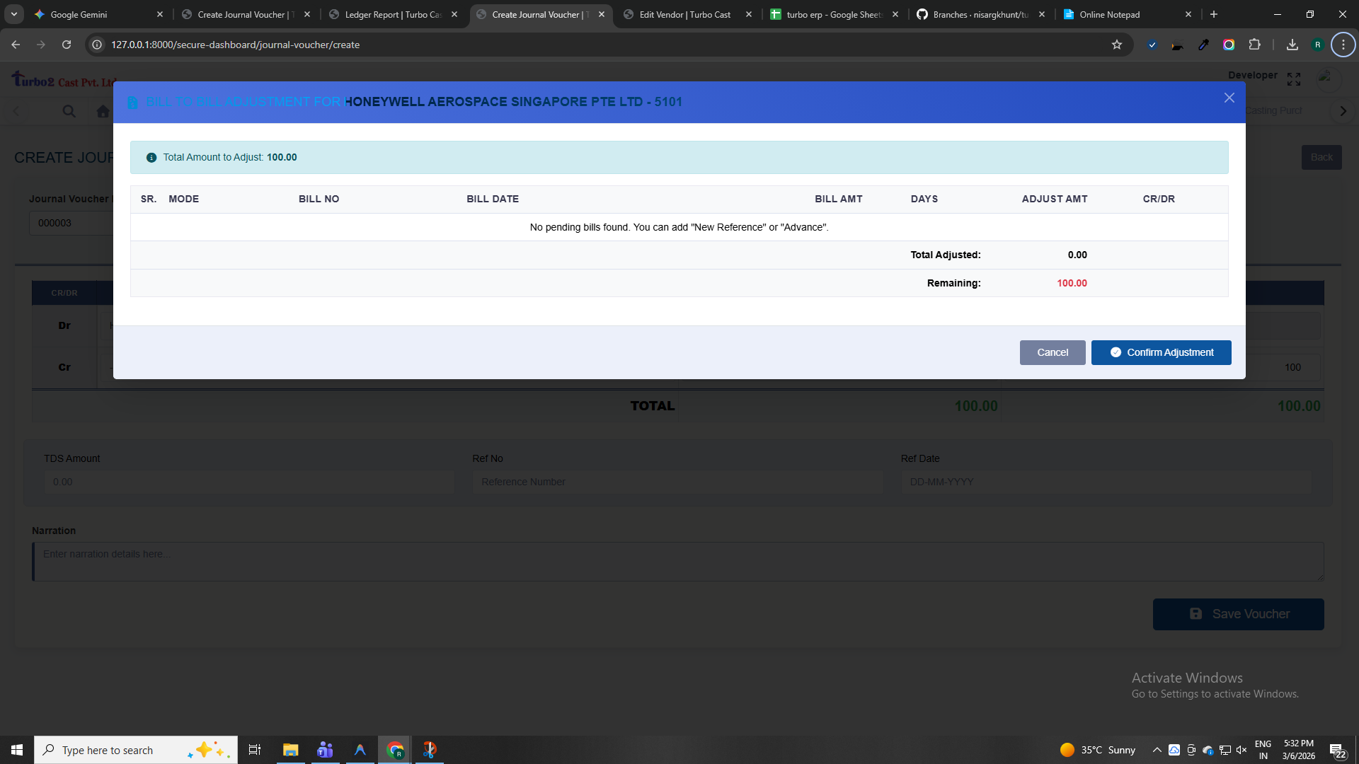Switch to Ledger Report tab
Image resolution: width=1359 pixels, height=764 pixels.
point(393,14)
